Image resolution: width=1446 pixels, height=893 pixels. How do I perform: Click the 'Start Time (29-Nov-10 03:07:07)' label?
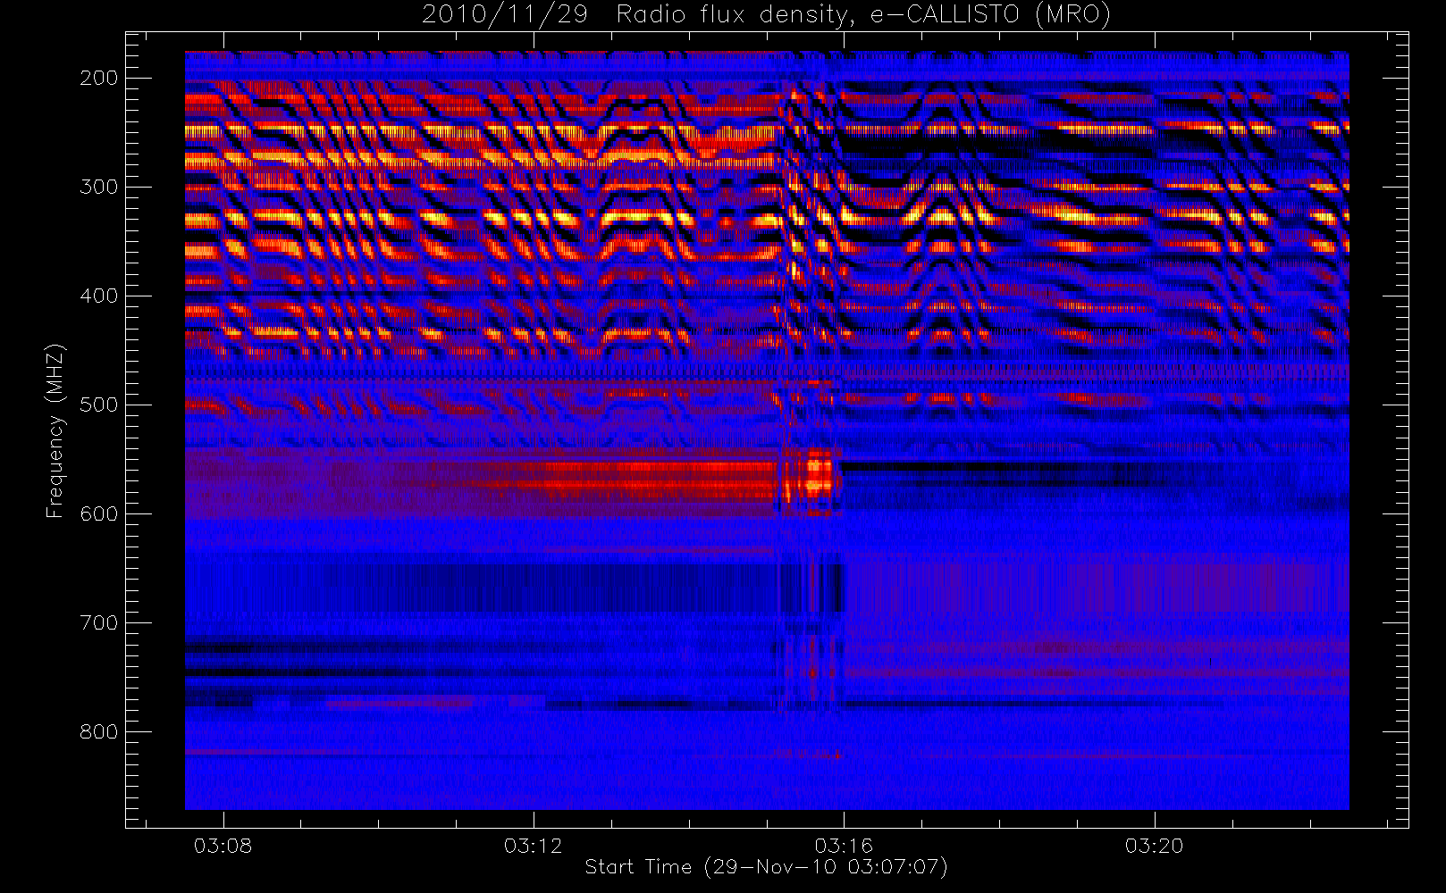click(766, 867)
